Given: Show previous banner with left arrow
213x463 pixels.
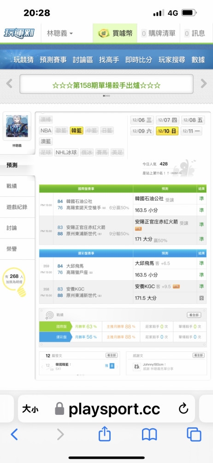Looking at the screenshot, I should [x=9, y=83].
